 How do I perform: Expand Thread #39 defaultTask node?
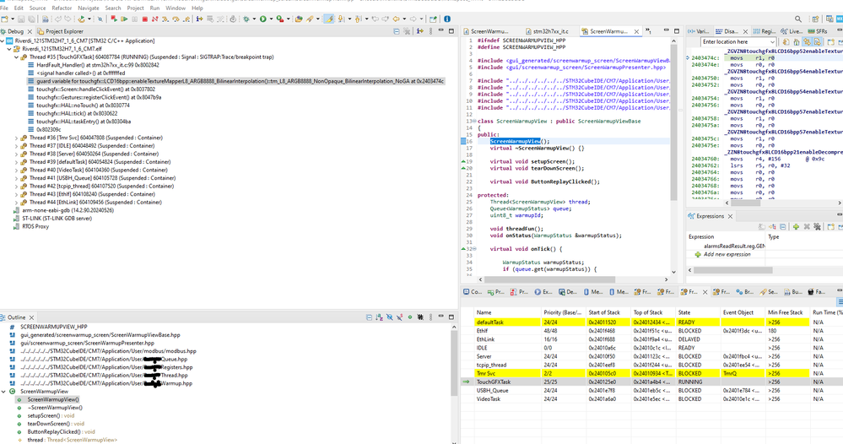point(16,162)
